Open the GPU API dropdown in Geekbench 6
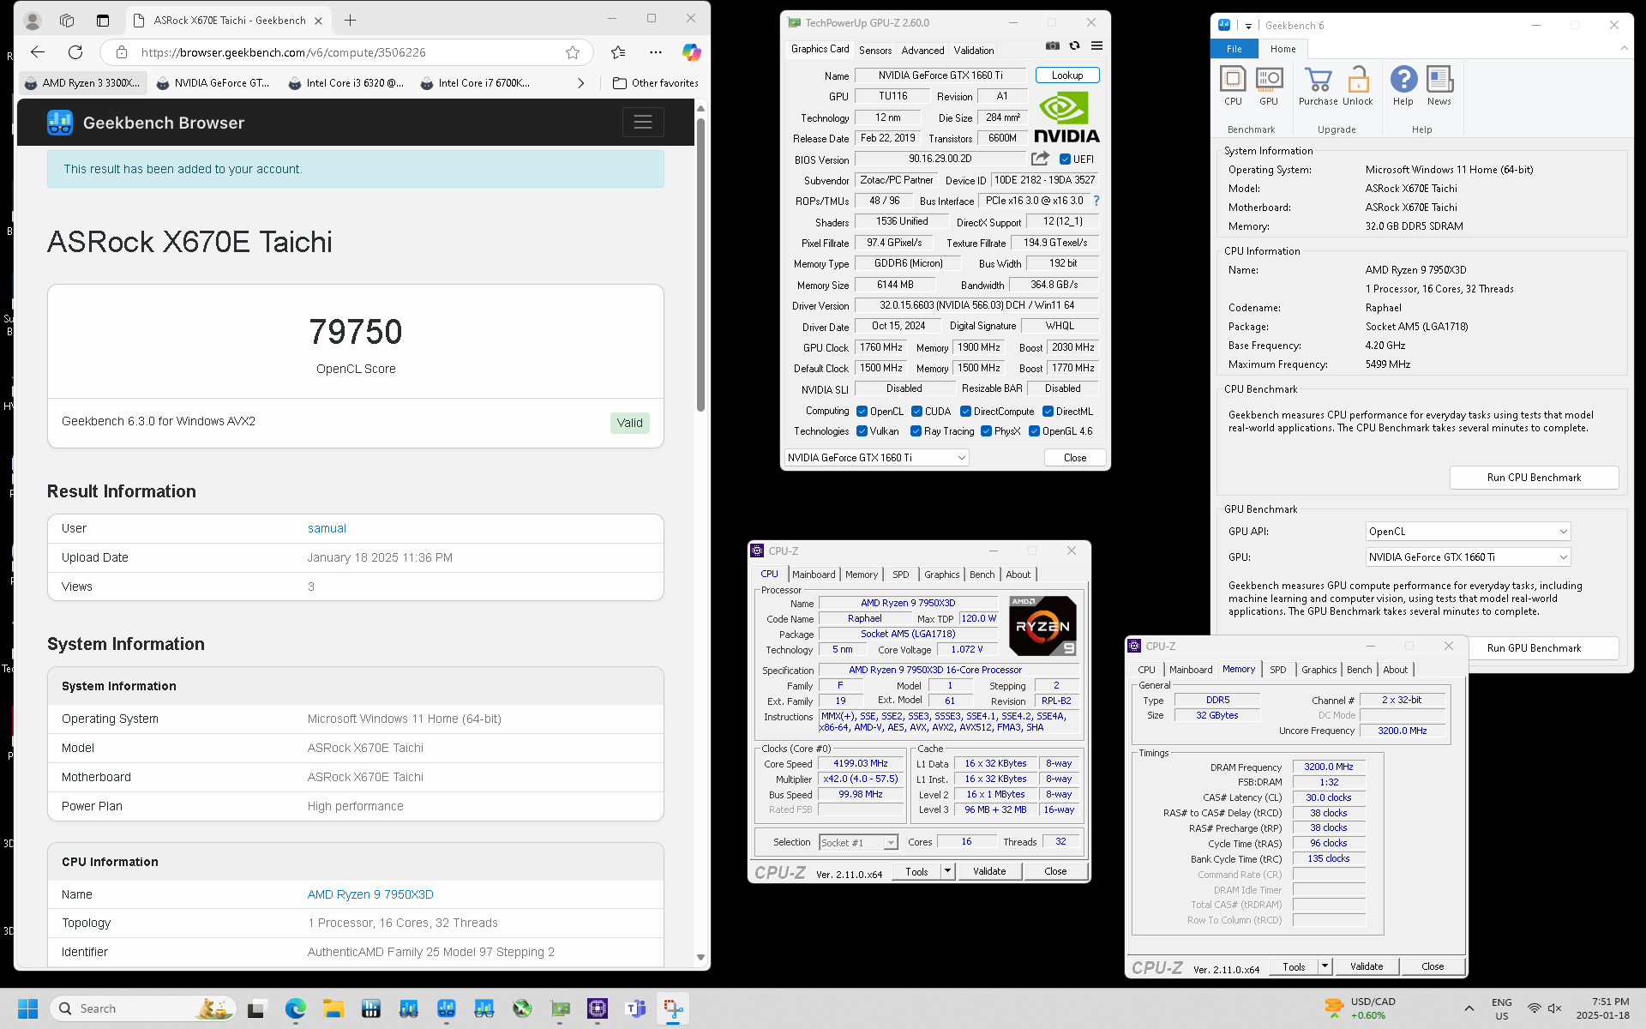Viewport: 1646px width, 1029px height. tap(1468, 532)
